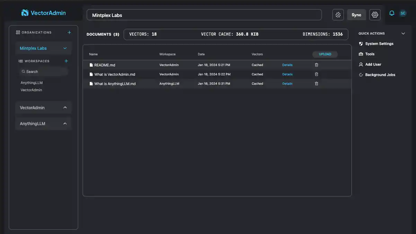Click the plus icon to add an organization
The image size is (416, 234).
point(69,32)
